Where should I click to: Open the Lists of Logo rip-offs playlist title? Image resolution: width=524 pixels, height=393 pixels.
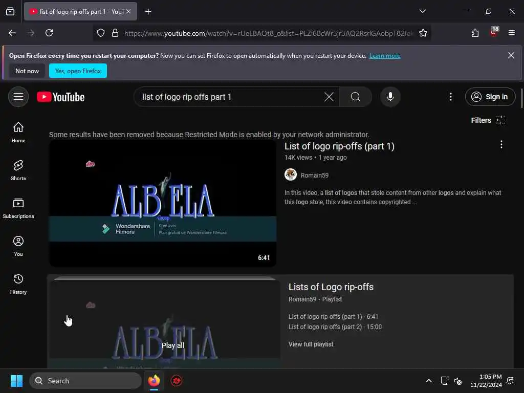331,287
